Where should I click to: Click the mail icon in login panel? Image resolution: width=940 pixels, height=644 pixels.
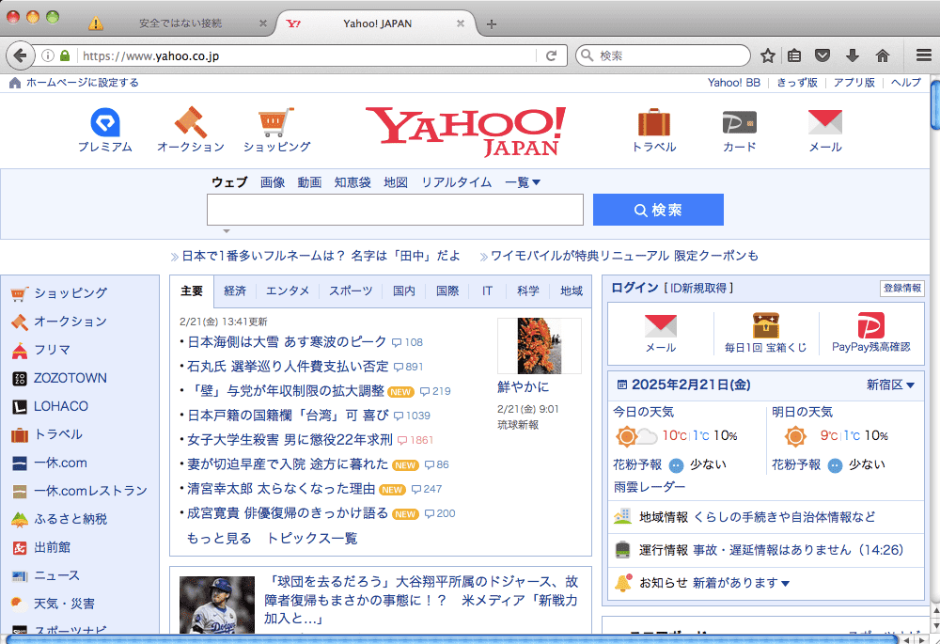(661, 326)
